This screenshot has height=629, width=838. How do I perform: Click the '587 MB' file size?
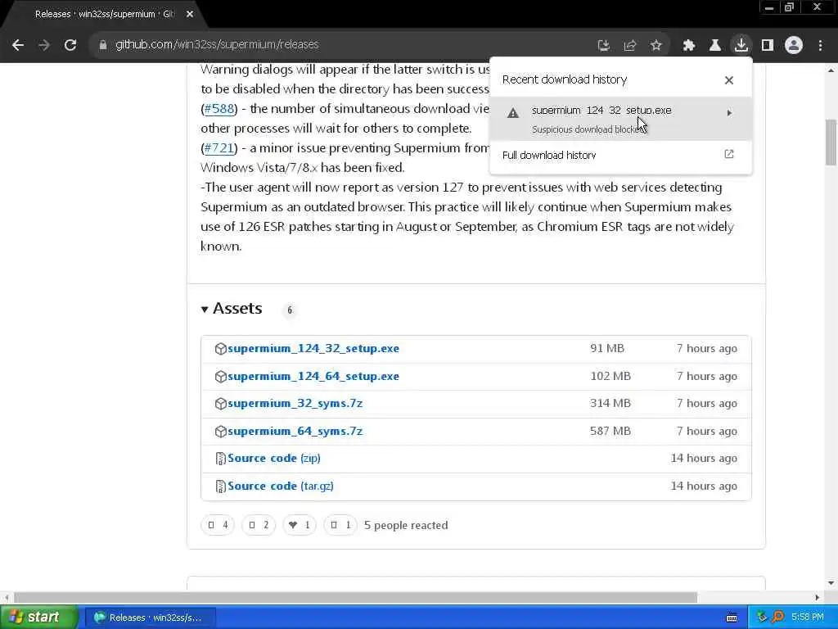pos(610,431)
